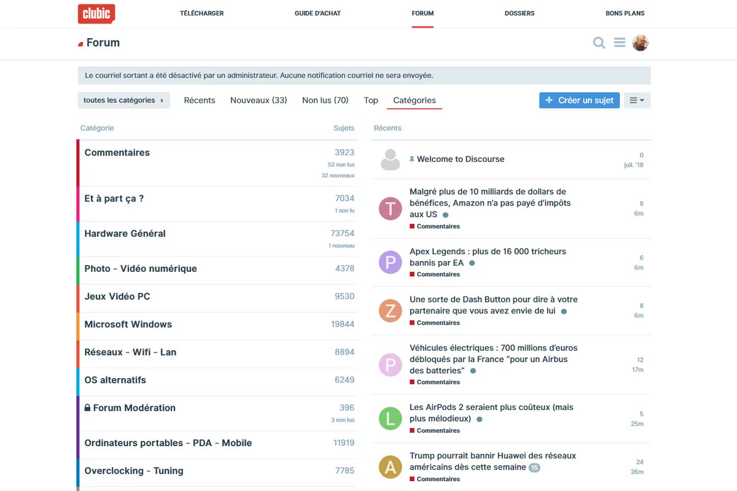Click the 'Récents' column header above topics

point(388,128)
